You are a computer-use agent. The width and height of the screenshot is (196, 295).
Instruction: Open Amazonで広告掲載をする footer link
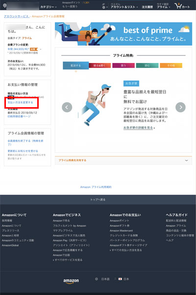pos(68,250)
